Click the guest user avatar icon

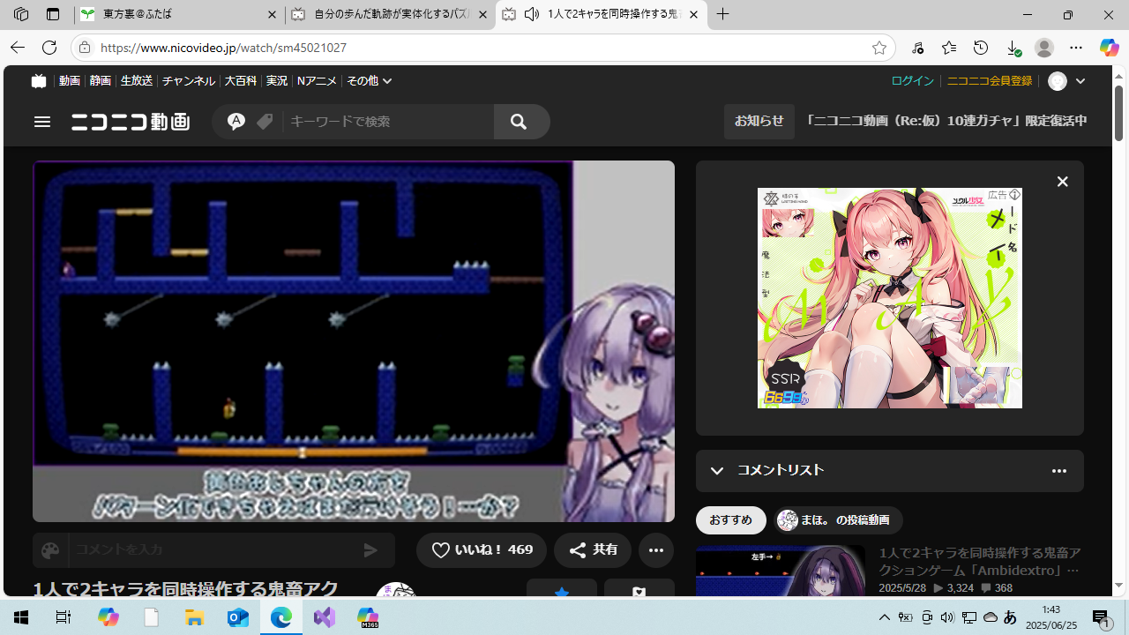[x=1058, y=81]
